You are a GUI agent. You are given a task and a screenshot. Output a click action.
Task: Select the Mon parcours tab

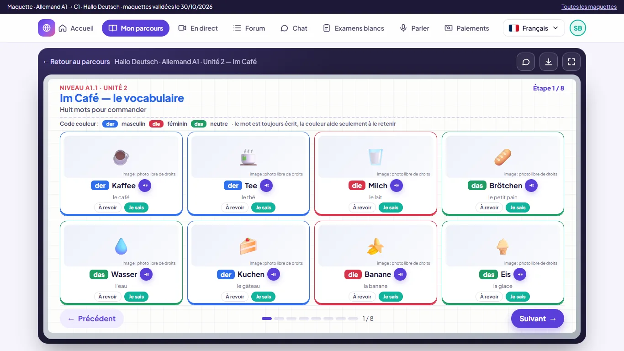point(136,28)
